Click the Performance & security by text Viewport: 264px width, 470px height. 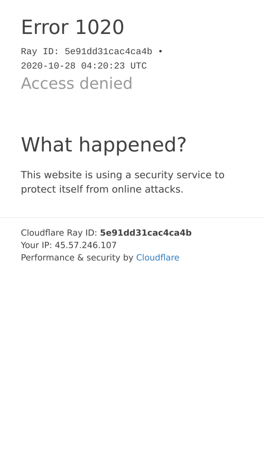click(x=77, y=257)
